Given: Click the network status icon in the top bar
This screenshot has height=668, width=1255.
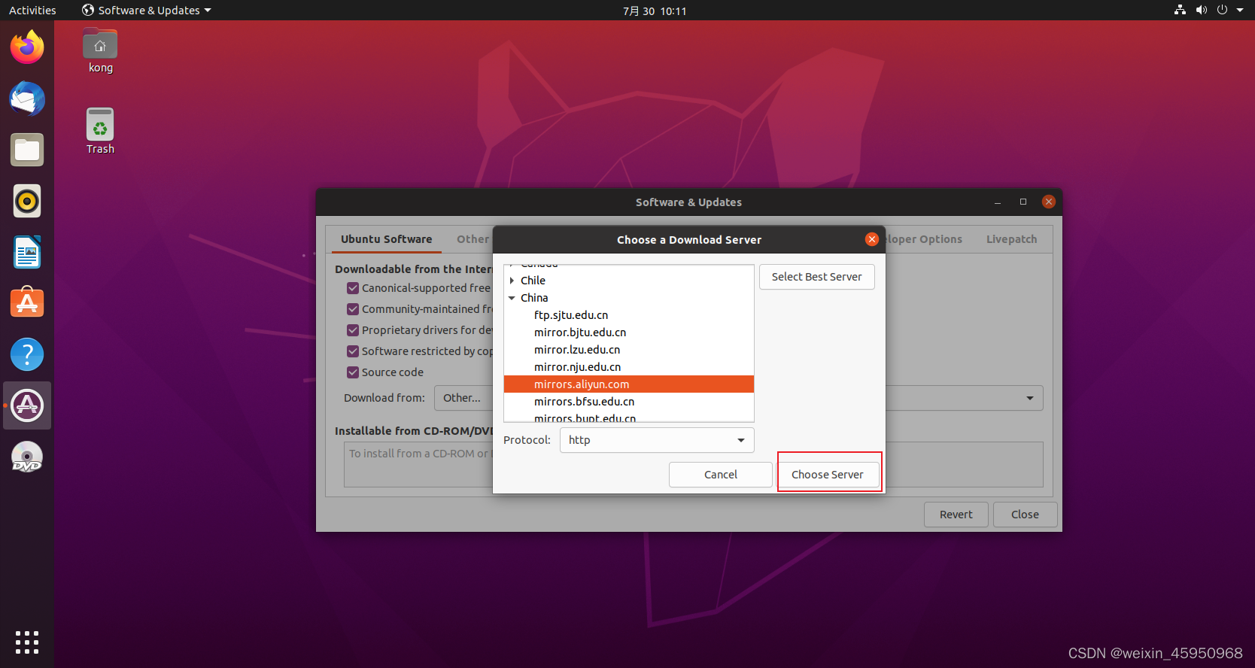Looking at the screenshot, I should coord(1180,10).
